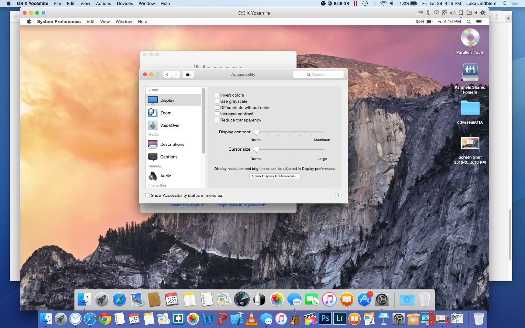Open GarageBand from the dock
525x328 pixels.
tap(296, 319)
